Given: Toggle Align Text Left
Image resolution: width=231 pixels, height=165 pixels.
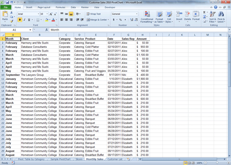Looking at the screenshot, I should point(62,20).
